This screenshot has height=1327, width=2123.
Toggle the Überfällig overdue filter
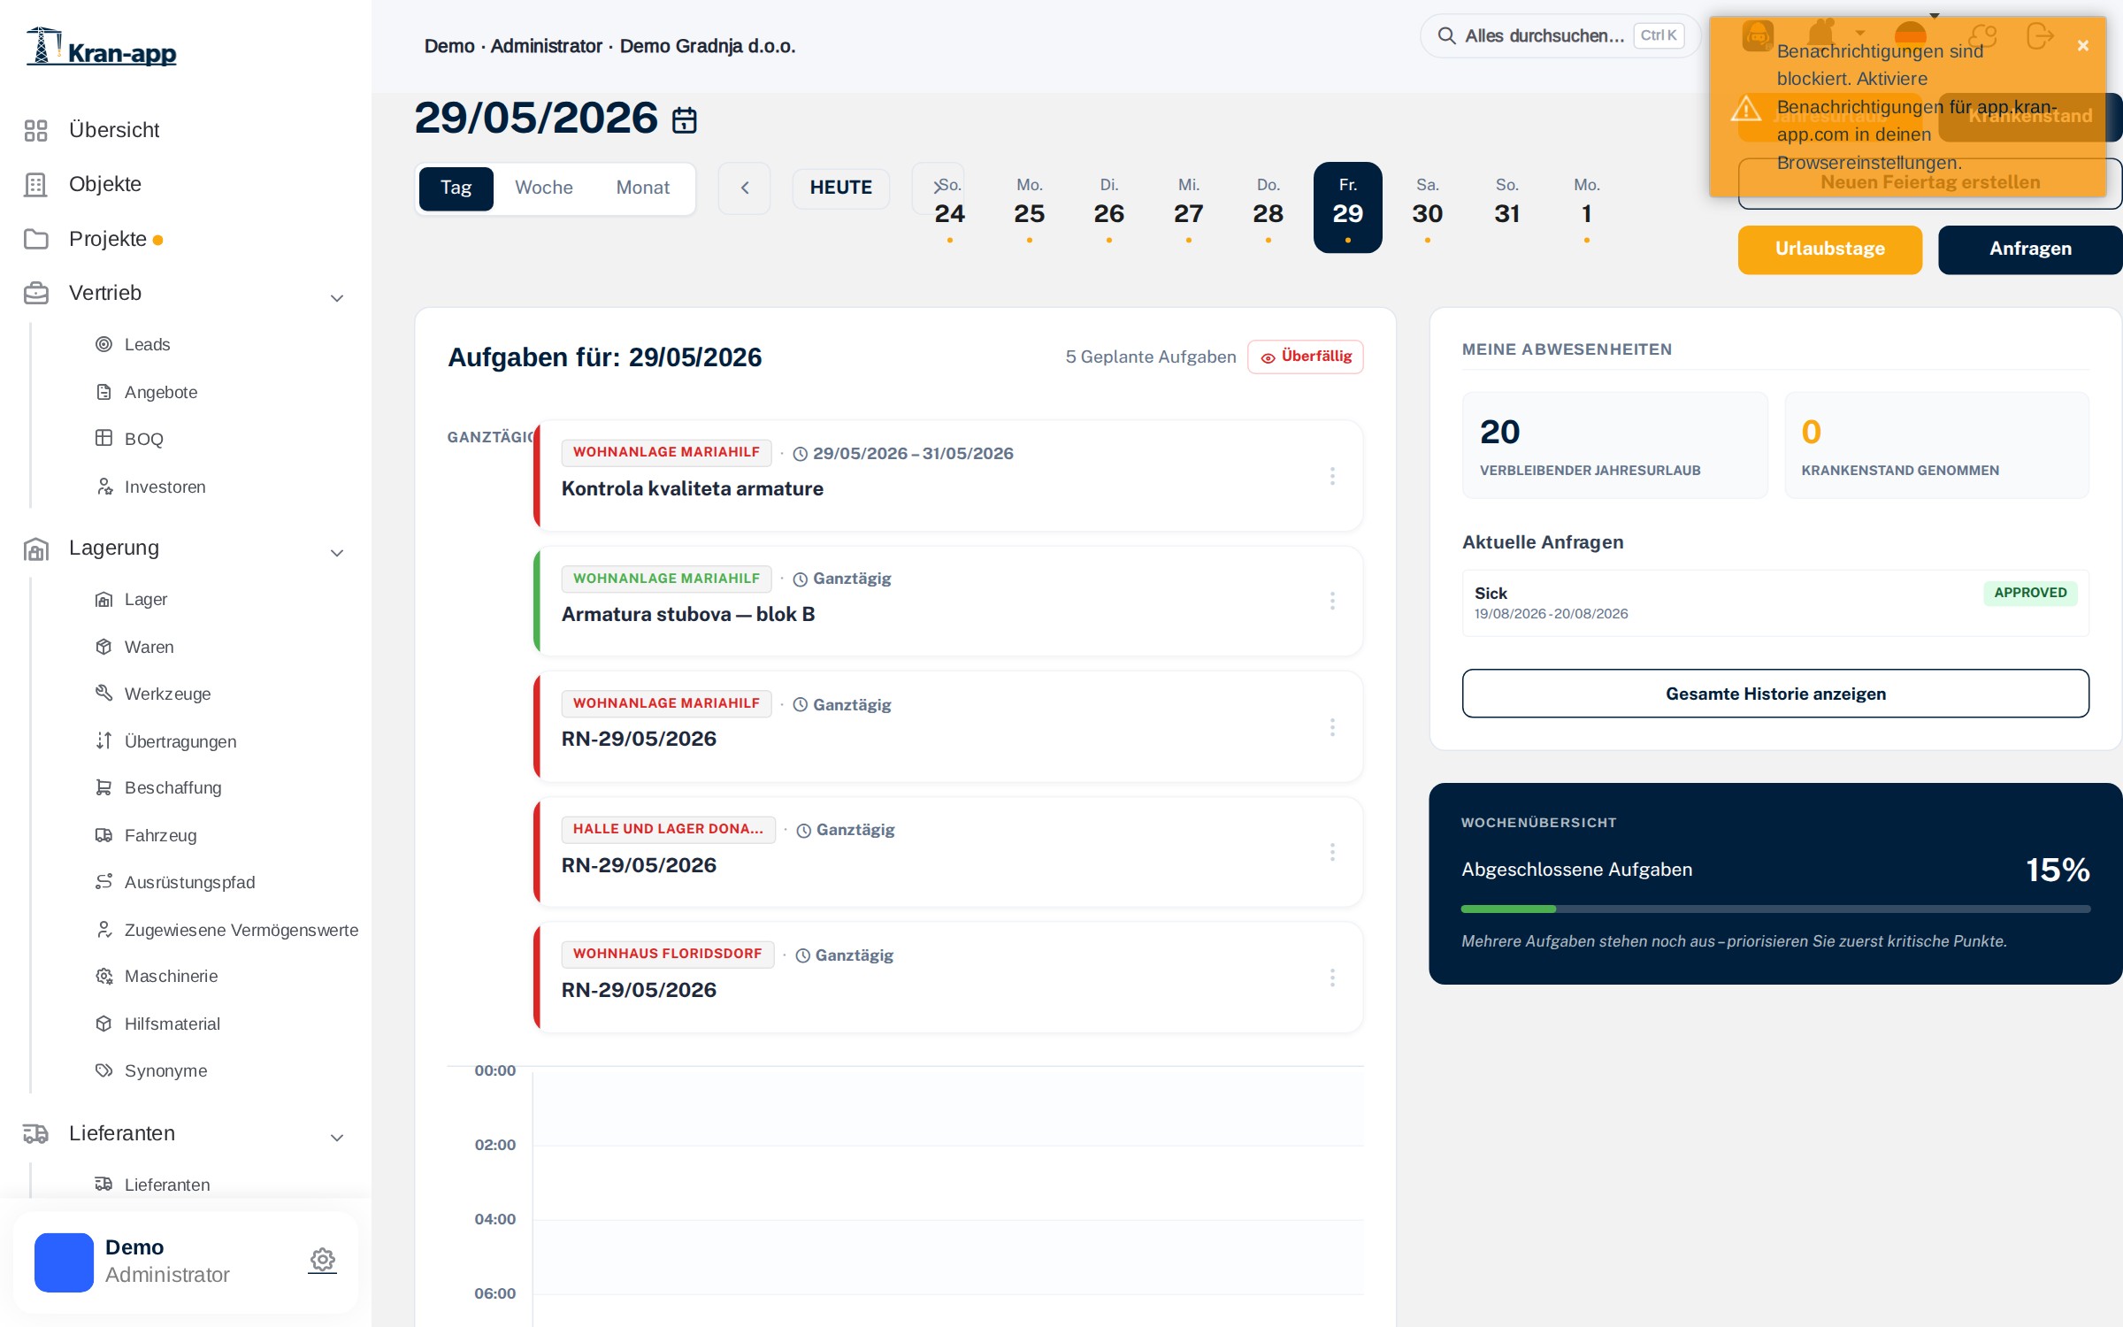(x=1306, y=357)
